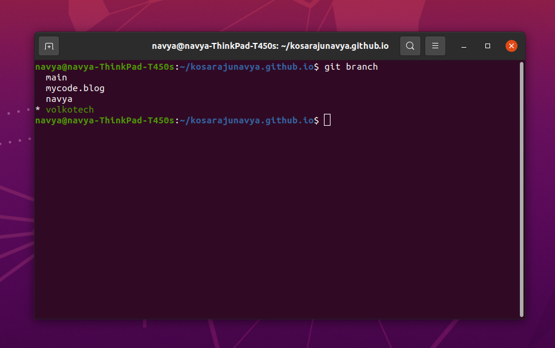
Task: Select the branch name main
Action: (56, 77)
